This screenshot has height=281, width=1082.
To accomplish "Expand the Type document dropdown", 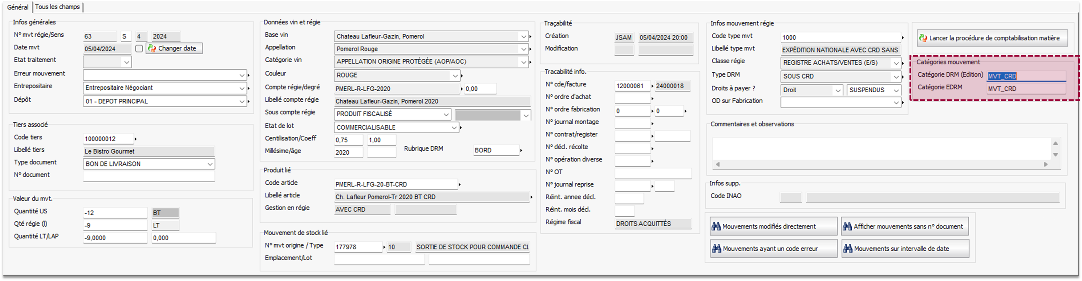I will click(x=210, y=164).
